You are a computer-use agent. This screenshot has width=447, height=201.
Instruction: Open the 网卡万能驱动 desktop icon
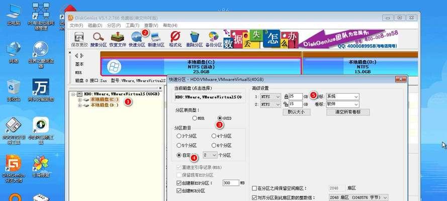[x=41, y=90]
